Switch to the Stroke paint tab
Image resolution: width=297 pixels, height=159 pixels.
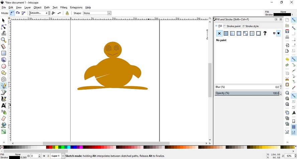coord(232,26)
